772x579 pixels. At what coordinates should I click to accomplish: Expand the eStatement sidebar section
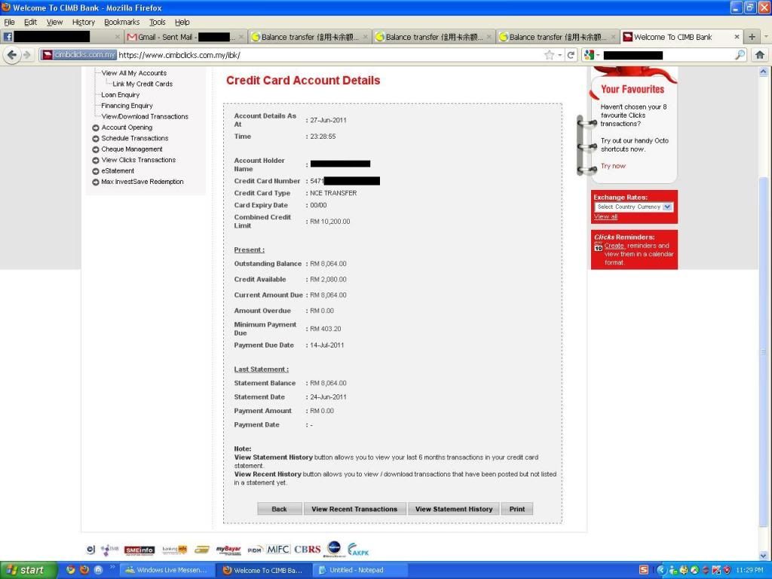coord(118,171)
